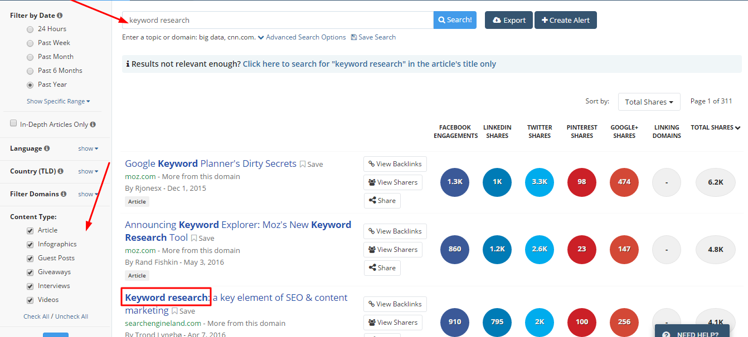
Task: Click the LinkedIn Shares column header
Action: 497,131
